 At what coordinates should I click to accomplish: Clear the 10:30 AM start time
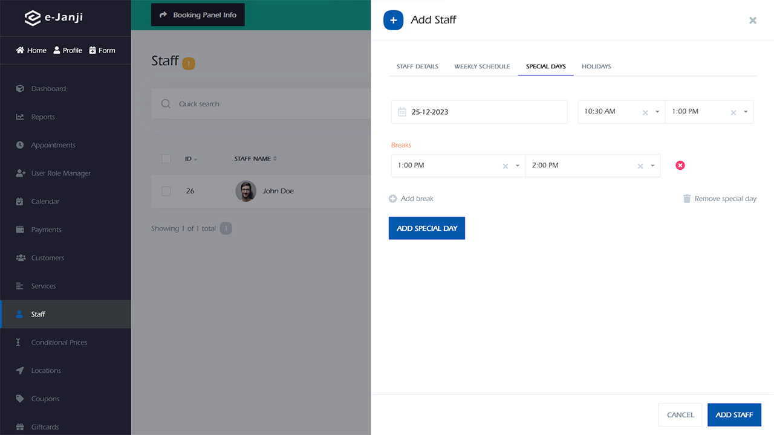click(x=645, y=112)
